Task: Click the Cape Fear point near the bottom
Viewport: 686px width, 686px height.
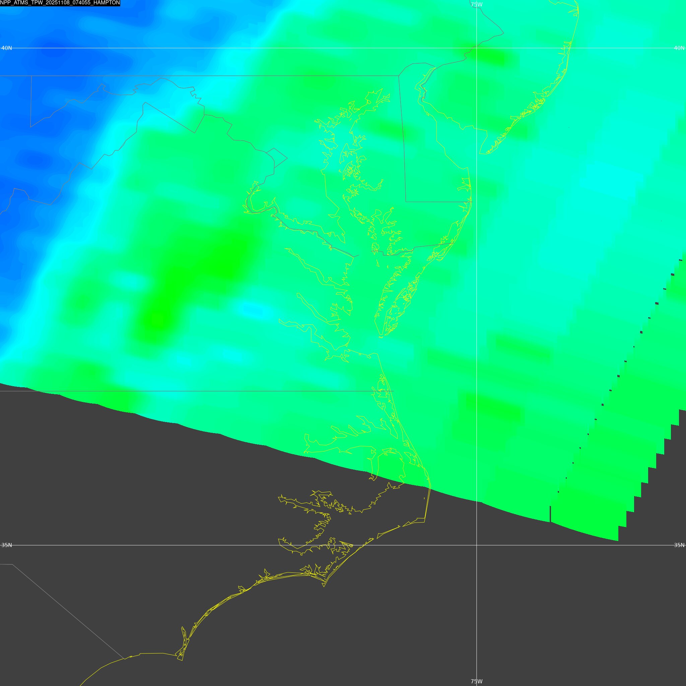Action: click(x=182, y=661)
